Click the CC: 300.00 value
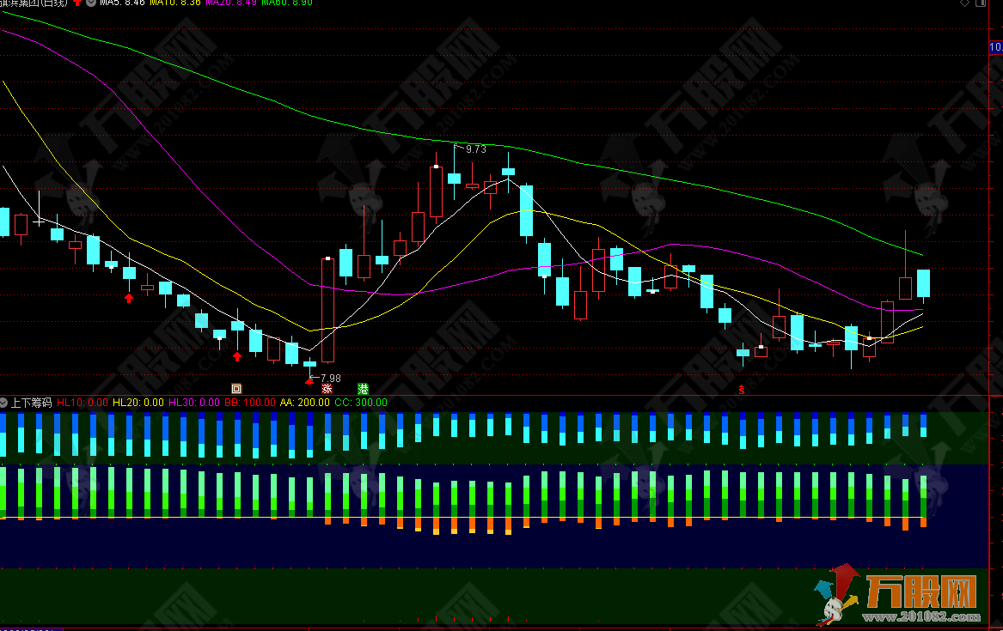This screenshot has height=631, width=1003. [x=361, y=403]
